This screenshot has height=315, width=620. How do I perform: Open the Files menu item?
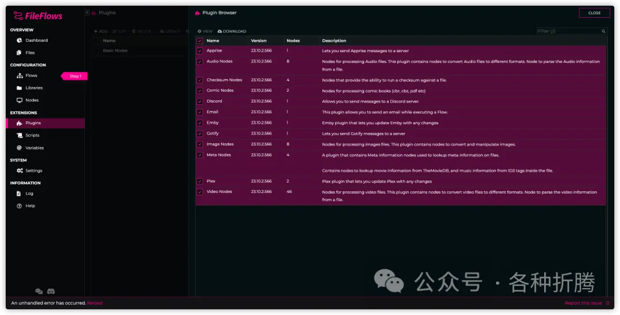[30, 53]
